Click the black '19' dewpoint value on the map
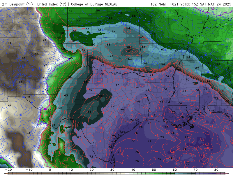The width and height of the screenshot is (233, 175). pos(10,43)
